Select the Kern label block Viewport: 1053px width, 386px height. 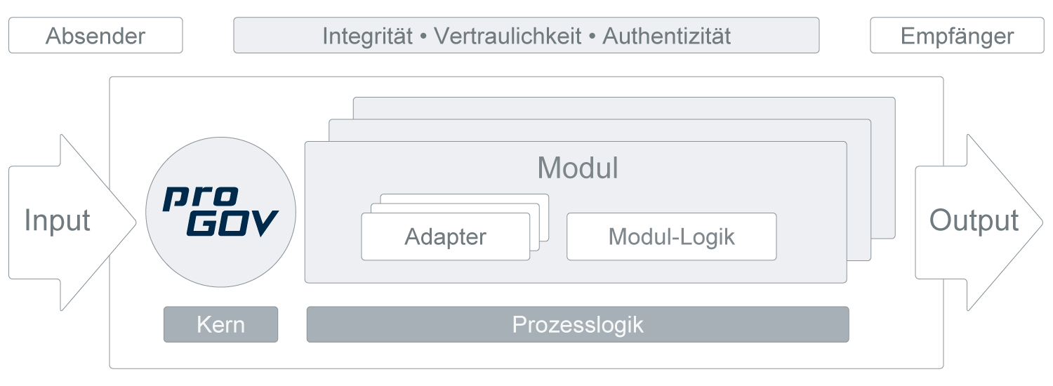[x=220, y=325]
